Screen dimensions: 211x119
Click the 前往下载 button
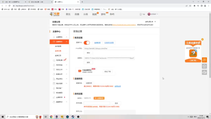[x=108, y=71]
